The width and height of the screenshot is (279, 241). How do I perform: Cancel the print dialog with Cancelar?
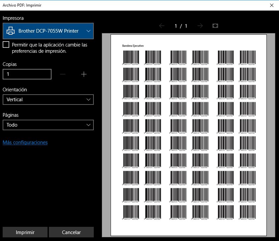tap(71, 232)
